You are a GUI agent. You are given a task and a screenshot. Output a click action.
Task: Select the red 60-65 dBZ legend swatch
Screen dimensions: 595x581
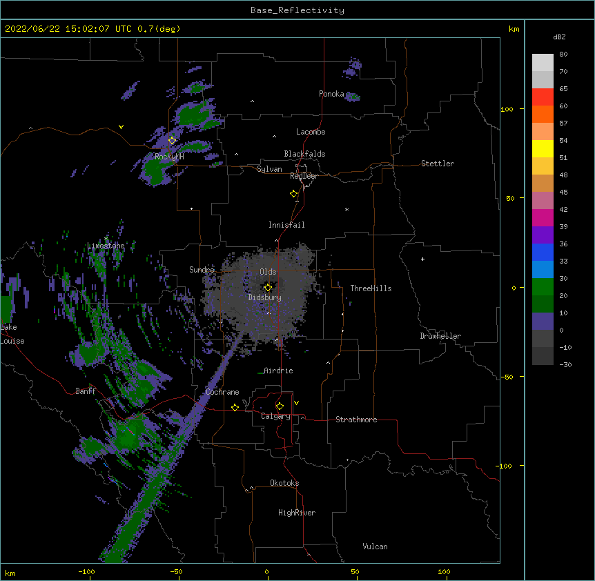[543, 97]
